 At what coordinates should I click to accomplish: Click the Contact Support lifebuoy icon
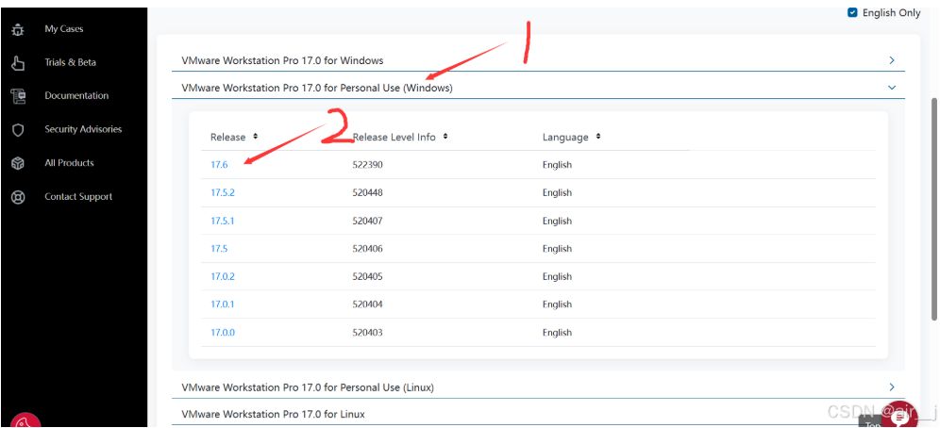pyautogui.click(x=18, y=197)
